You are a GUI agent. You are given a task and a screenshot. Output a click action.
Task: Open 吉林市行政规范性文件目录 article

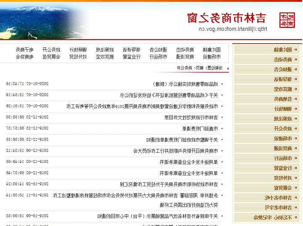point(191,117)
